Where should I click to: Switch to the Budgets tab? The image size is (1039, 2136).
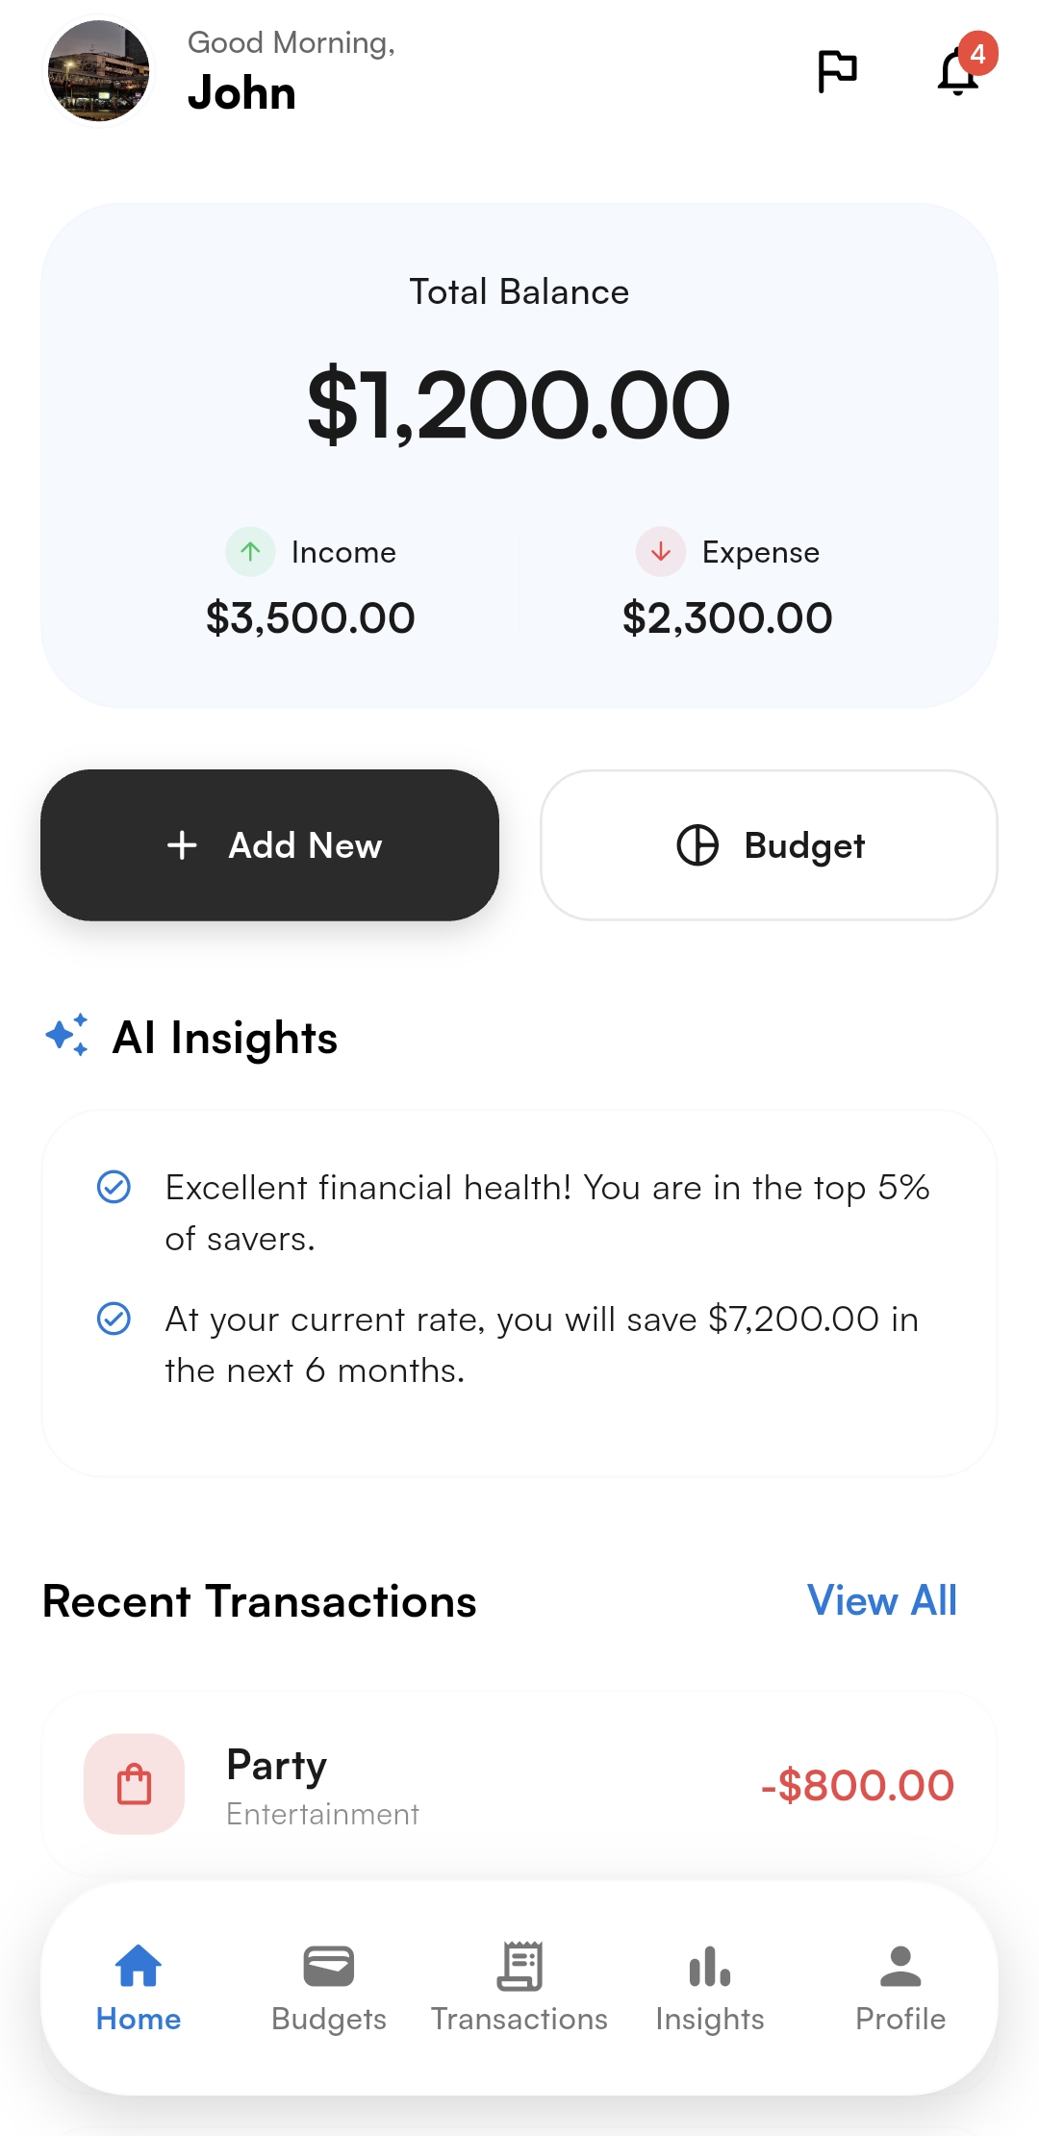pyautogui.click(x=329, y=1987)
